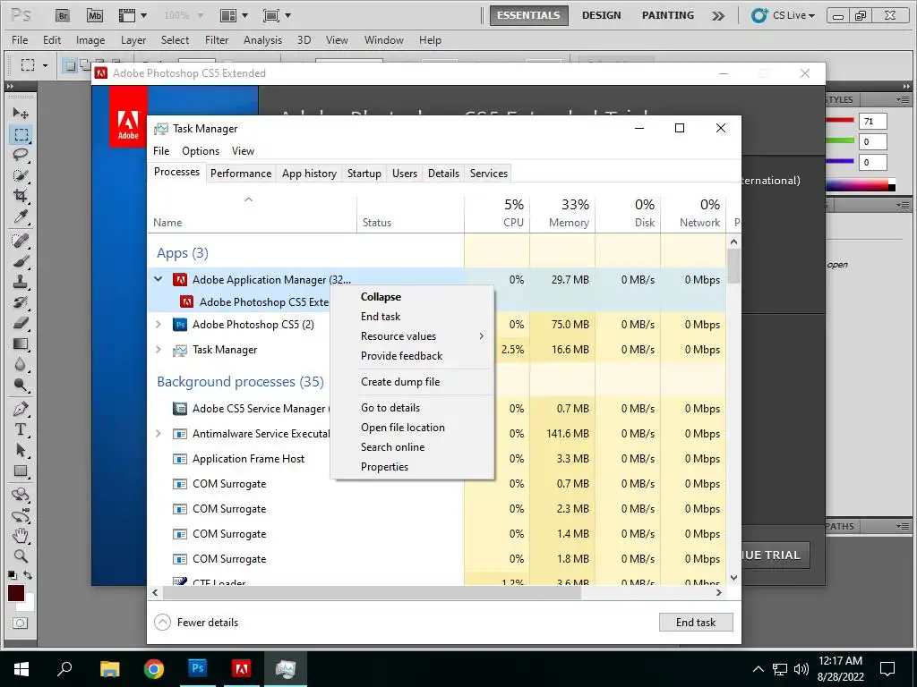The width and height of the screenshot is (917, 687).
Task: Click the red color slider in Color panel
Action: pyautogui.click(x=840, y=121)
